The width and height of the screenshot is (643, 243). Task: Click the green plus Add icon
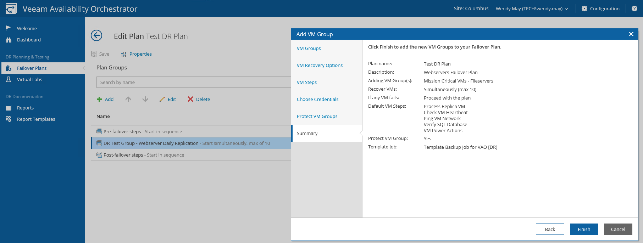click(x=99, y=99)
